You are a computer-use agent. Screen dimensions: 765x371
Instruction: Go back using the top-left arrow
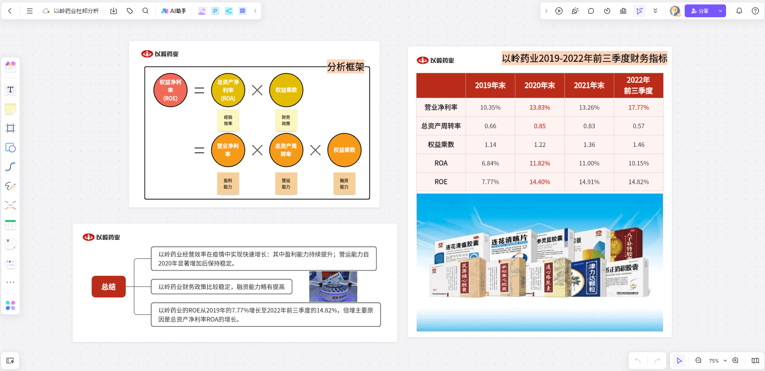tap(10, 11)
